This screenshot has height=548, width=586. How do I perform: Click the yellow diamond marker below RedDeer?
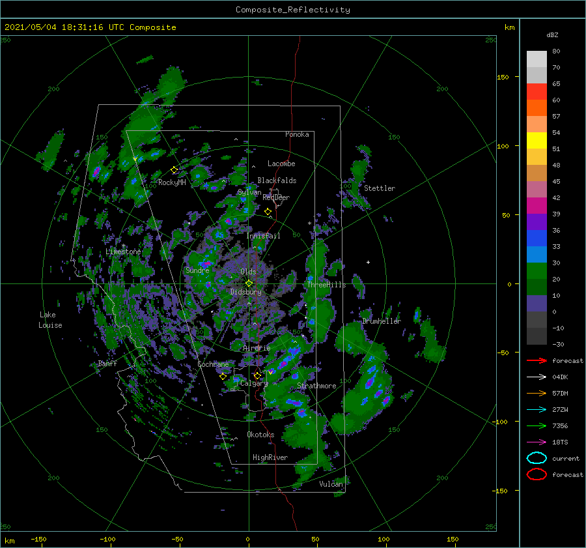tap(268, 212)
